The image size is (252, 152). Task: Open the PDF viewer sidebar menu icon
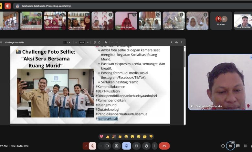[1, 42]
